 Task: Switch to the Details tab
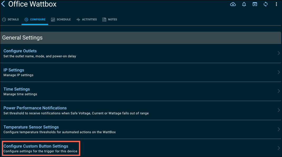pyautogui.click(x=11, y=20)
